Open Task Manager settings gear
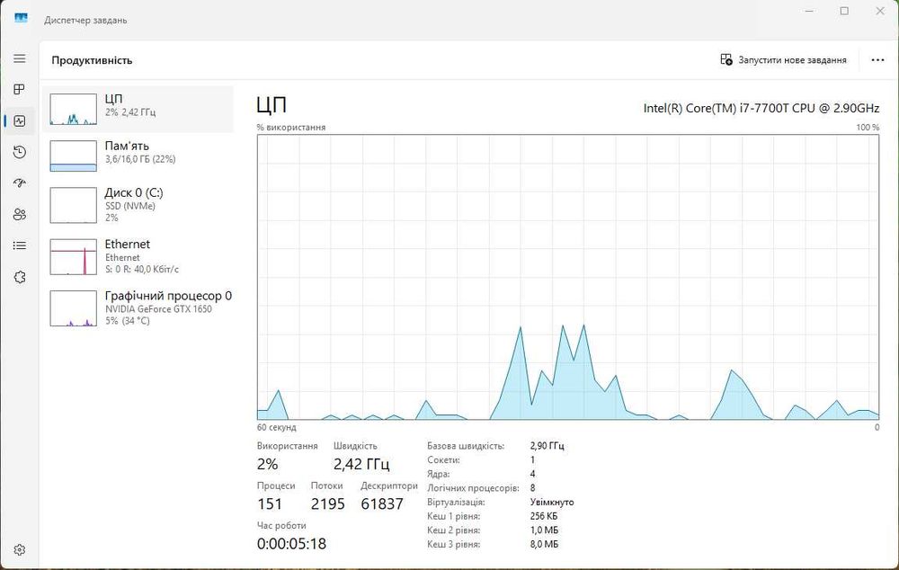 20,550
